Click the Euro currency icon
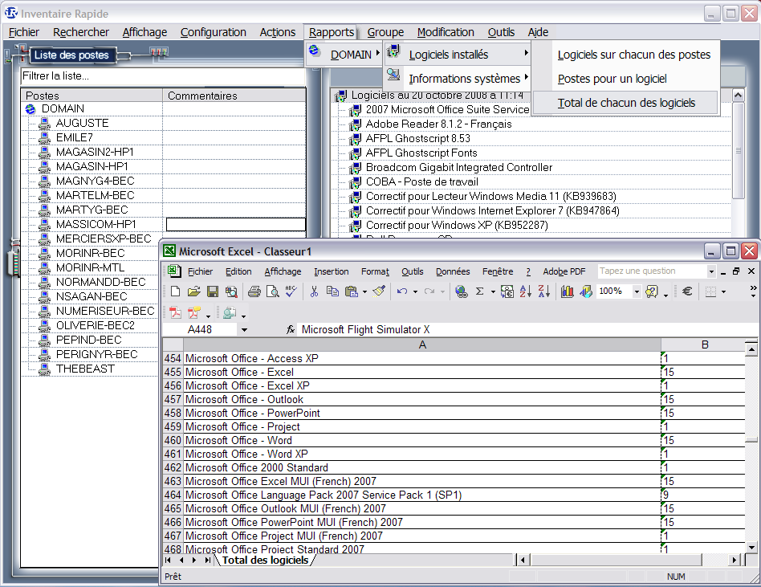Viewport: 761px width, 587px height. (x=687, y=291)
